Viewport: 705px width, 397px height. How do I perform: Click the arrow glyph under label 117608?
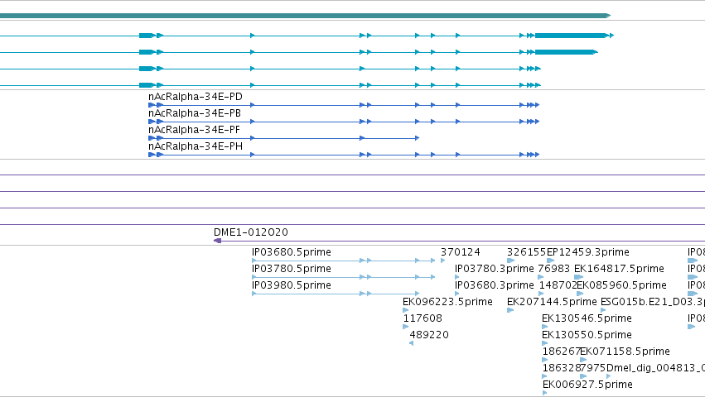pos(406,327)
